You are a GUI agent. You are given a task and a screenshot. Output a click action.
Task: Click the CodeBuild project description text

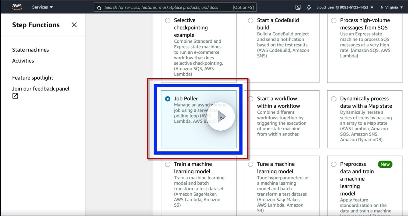283,45
